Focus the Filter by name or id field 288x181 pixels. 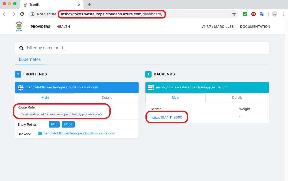coord(142,48)
